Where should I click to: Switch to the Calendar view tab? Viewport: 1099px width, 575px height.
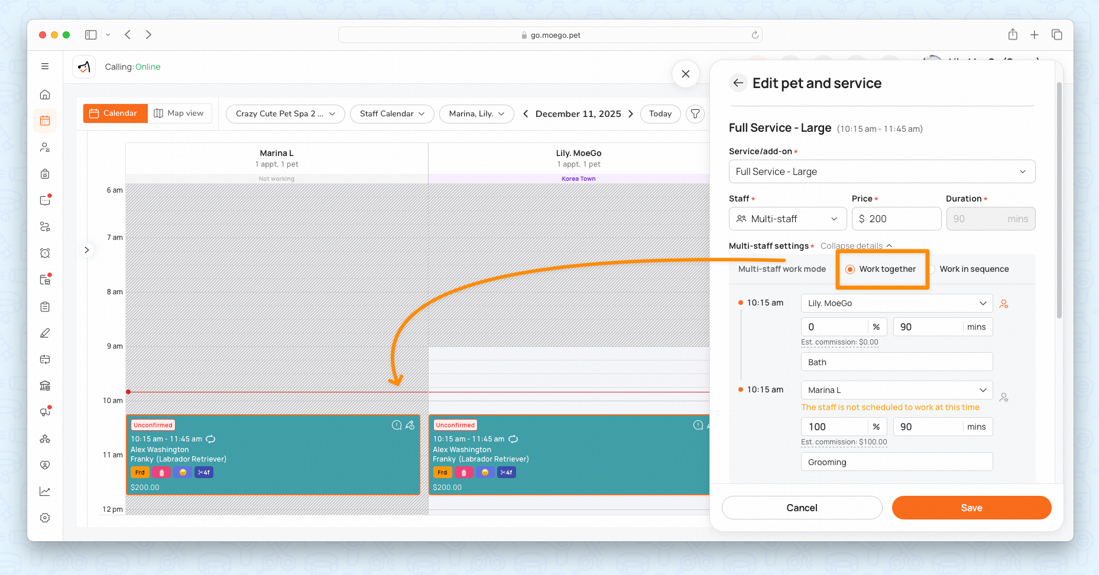coord(115,113)
